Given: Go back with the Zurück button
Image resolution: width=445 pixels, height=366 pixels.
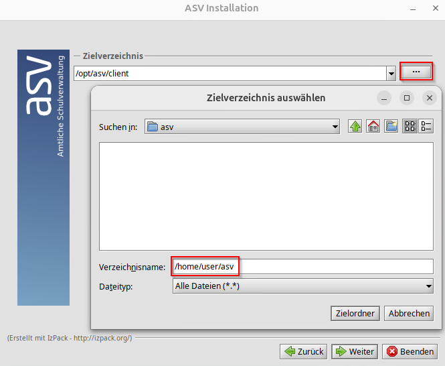Looking at the screenshot, I should tap(304, 351).
